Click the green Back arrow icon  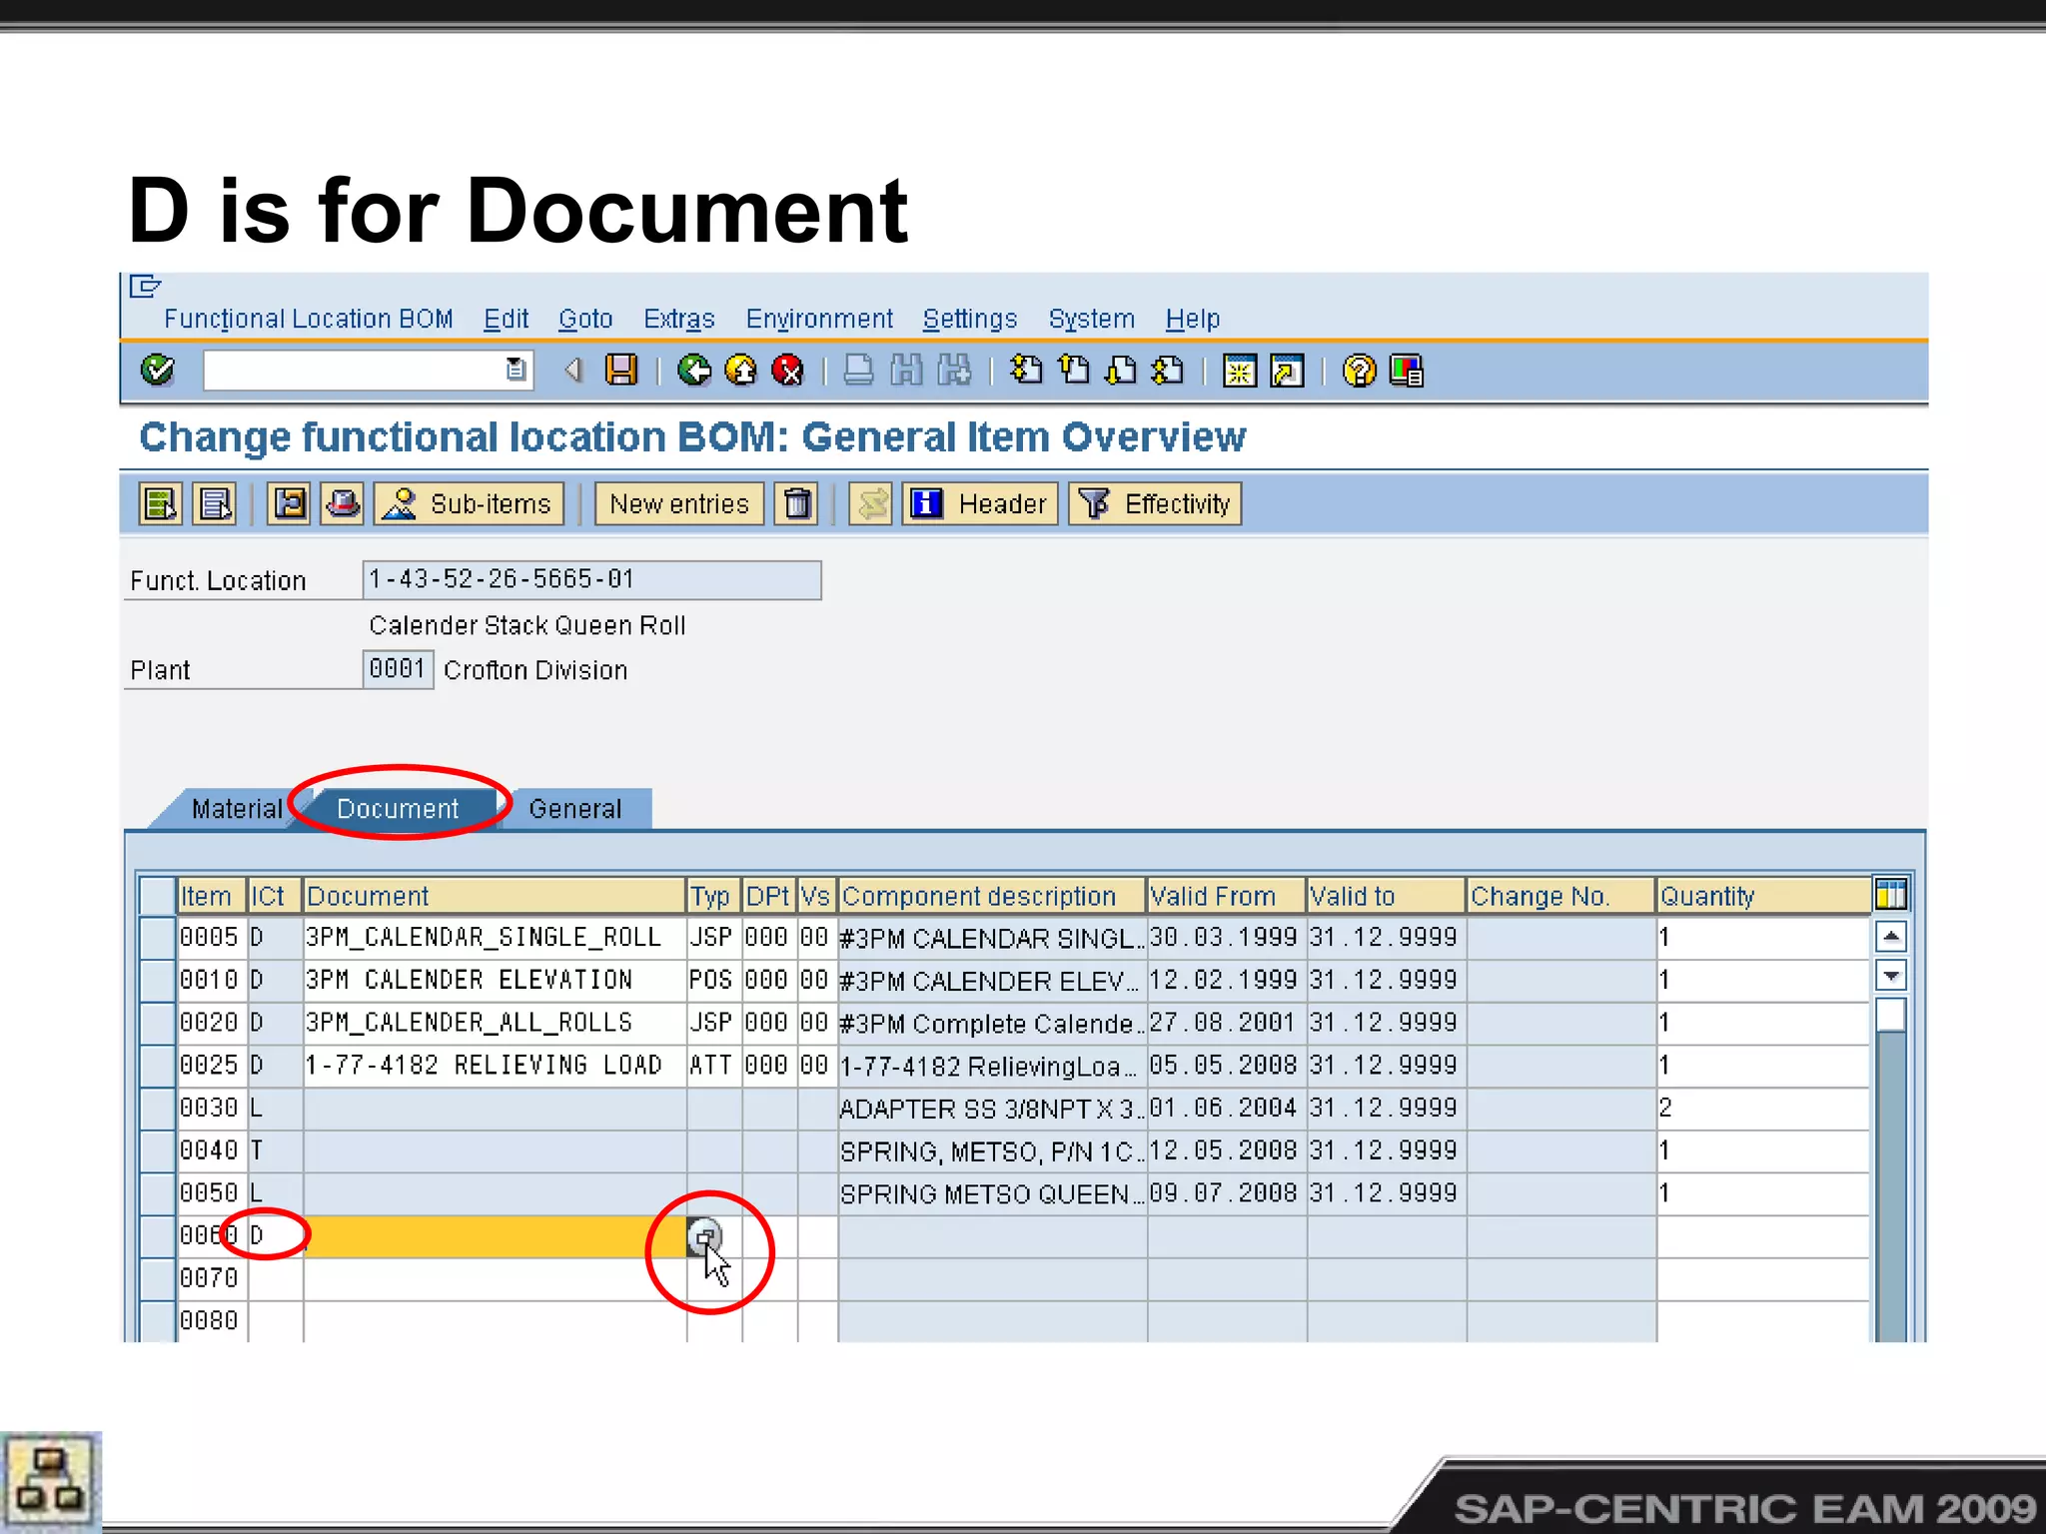[693, 371]
